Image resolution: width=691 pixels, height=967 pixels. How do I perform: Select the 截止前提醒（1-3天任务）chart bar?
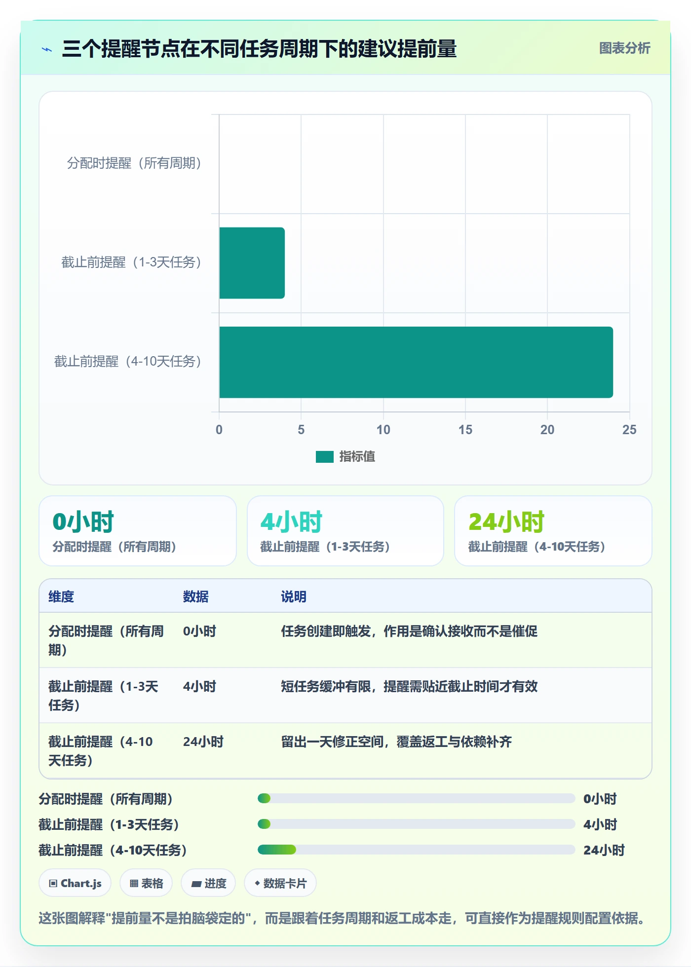[x=252, y=263]
